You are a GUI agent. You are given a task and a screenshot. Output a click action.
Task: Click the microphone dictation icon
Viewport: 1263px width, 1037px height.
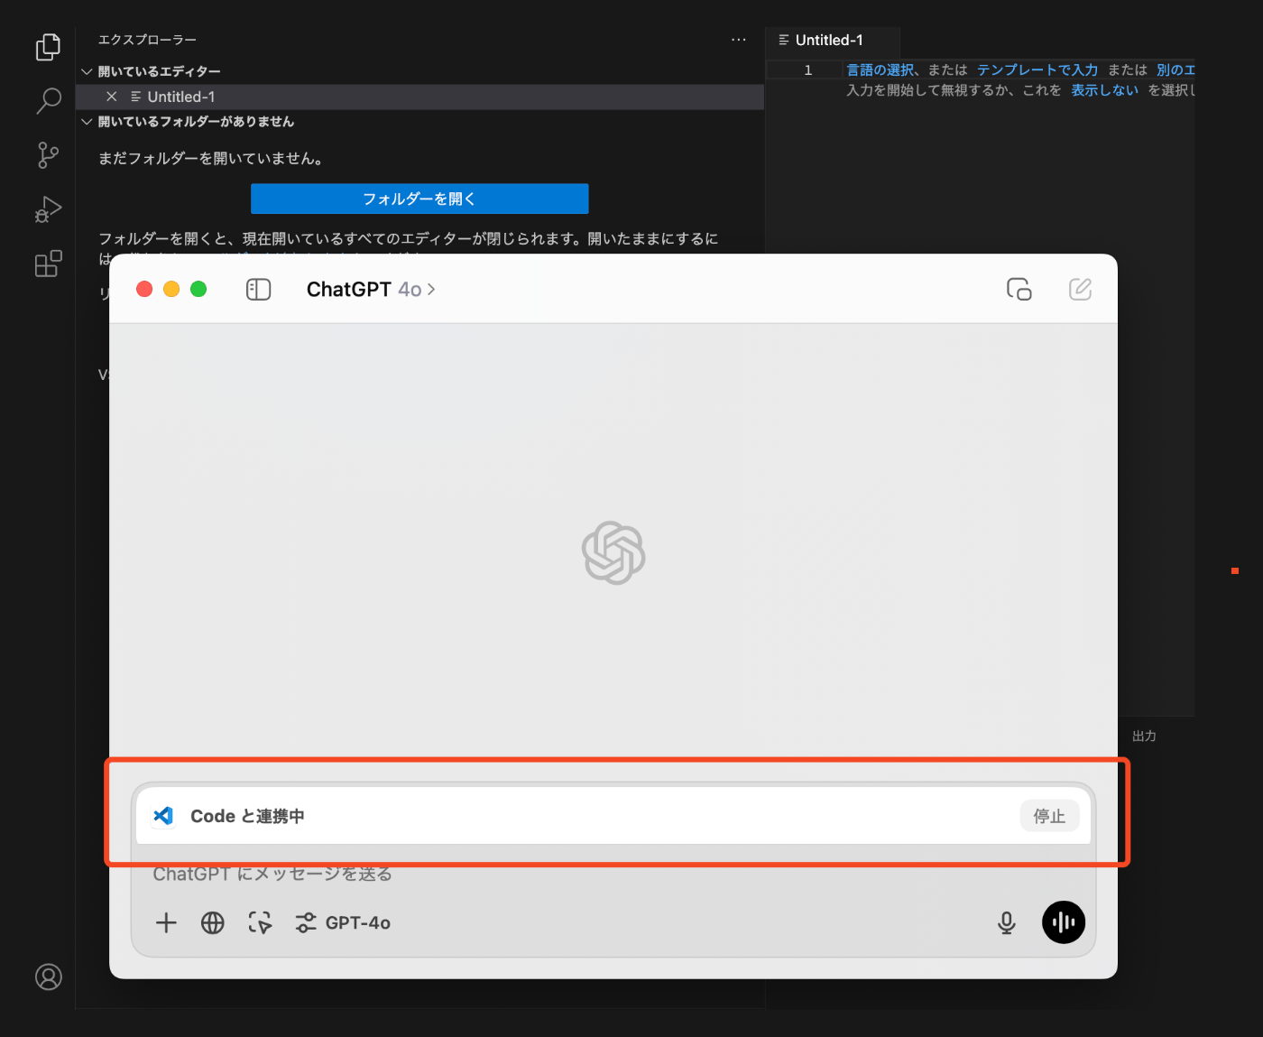click(1007, 922)
